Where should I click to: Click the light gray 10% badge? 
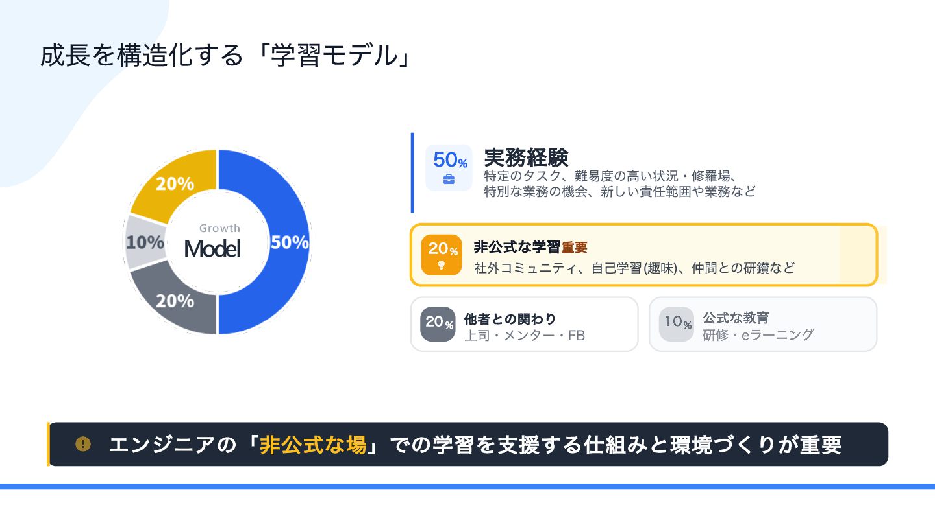point(677,324)
